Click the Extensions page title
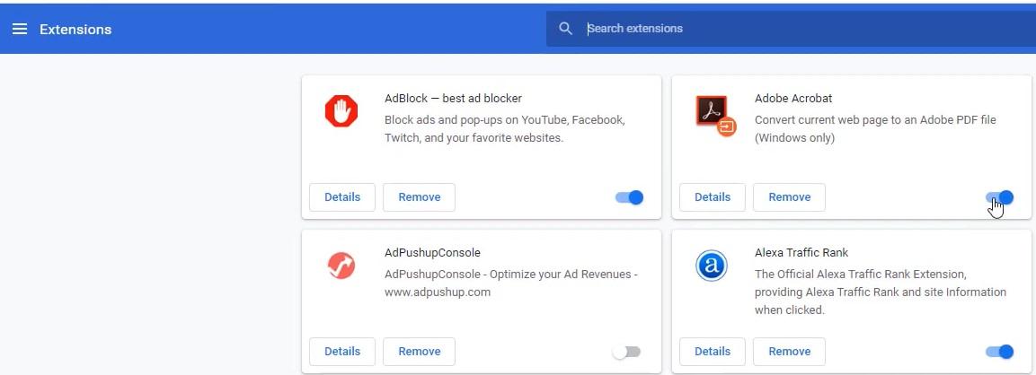This screenshot has height=375, width=1036. pyautogui.click(x=75, y=30)
